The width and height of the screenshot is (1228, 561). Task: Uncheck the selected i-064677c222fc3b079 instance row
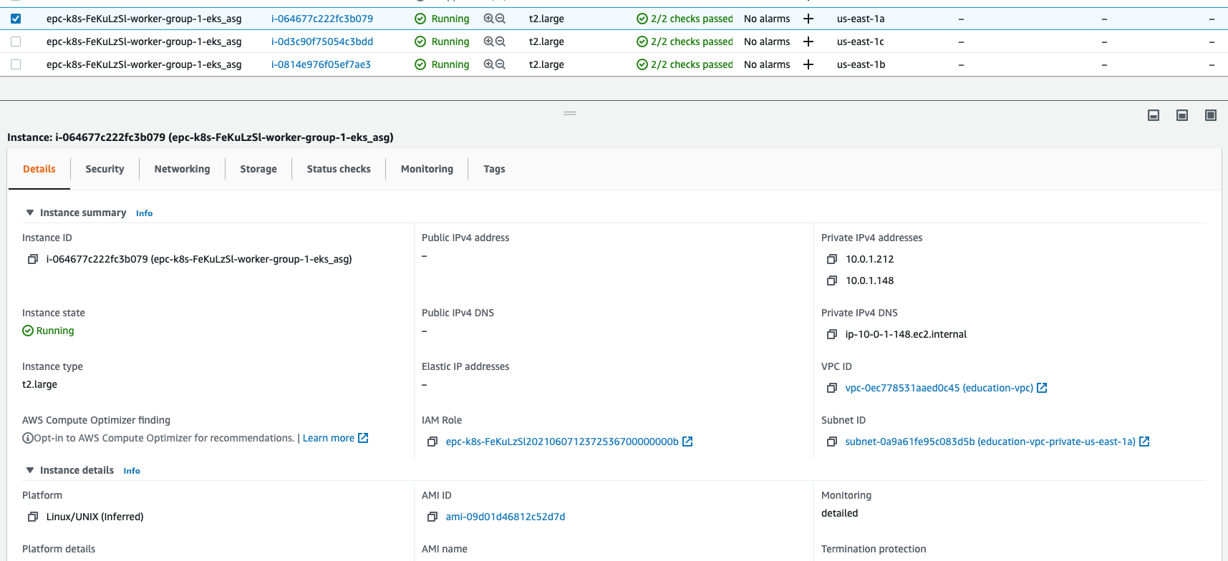[16, 19]
